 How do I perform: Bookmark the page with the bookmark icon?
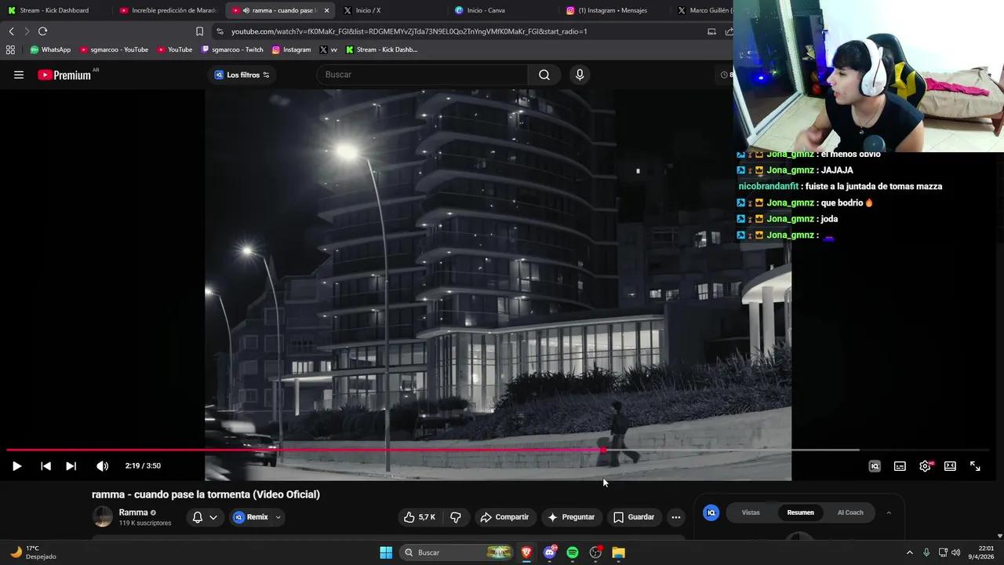199,31
